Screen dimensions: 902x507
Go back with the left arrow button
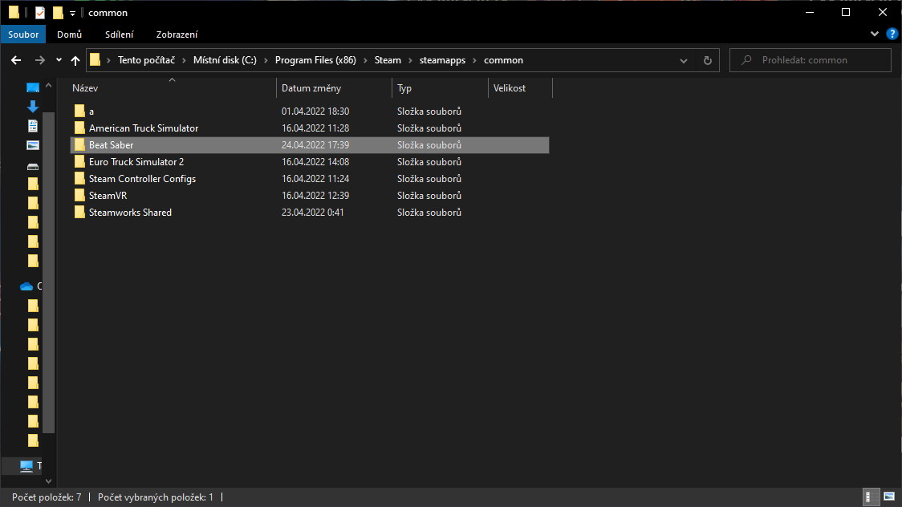coord(16,60)
